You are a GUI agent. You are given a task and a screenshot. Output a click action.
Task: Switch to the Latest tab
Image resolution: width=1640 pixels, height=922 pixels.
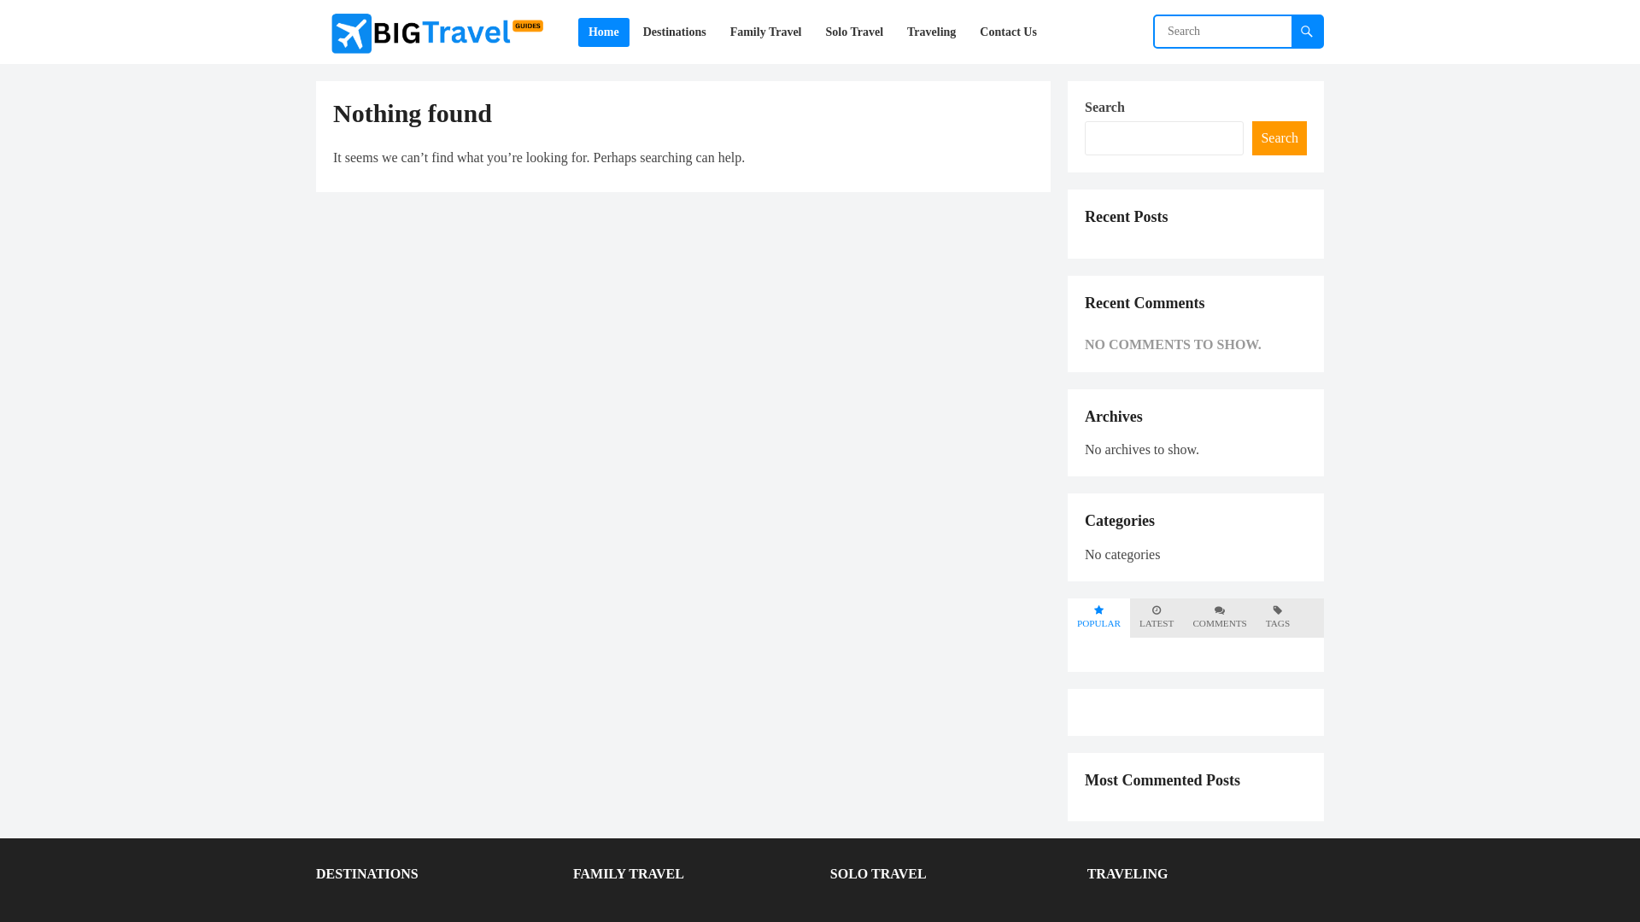click(x=1157, y=617)
